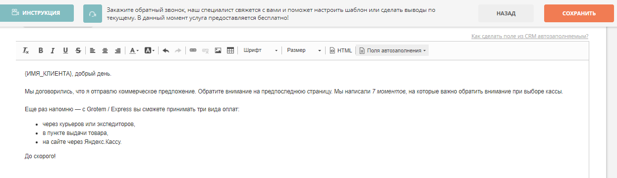Screen dimensions: 617x178
Task: Open Поля автозаполнения menu
Action: (x=392, y=50)
